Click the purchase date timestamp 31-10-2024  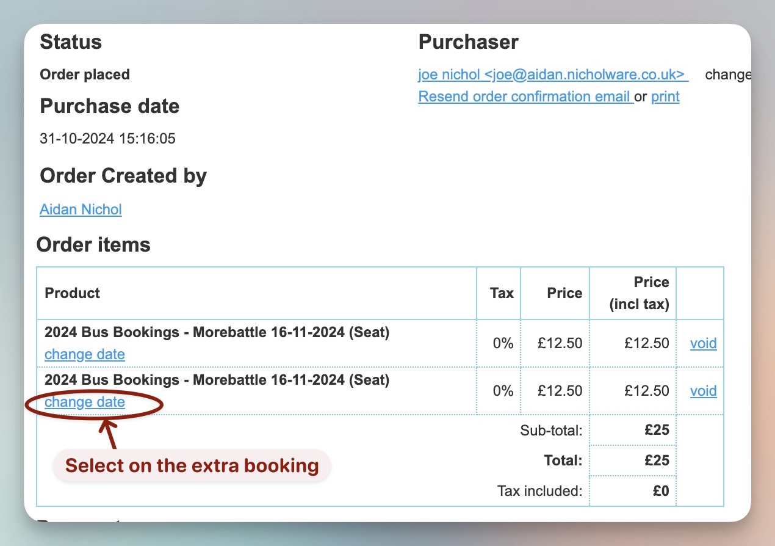click(107, 139)
